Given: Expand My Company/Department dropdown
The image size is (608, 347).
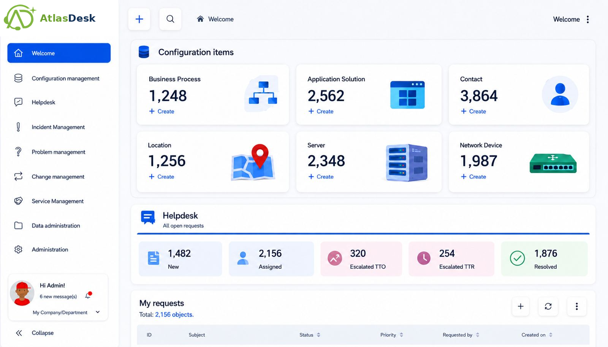Looking at the screenshot, I should [66, 312].
